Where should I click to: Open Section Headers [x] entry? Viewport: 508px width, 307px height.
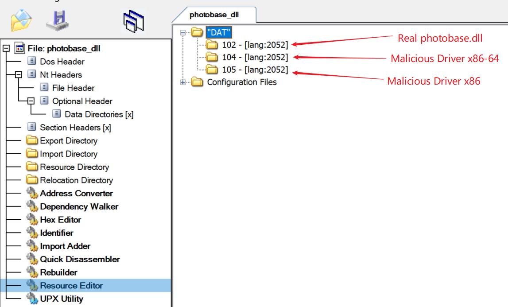click(75, 128)
